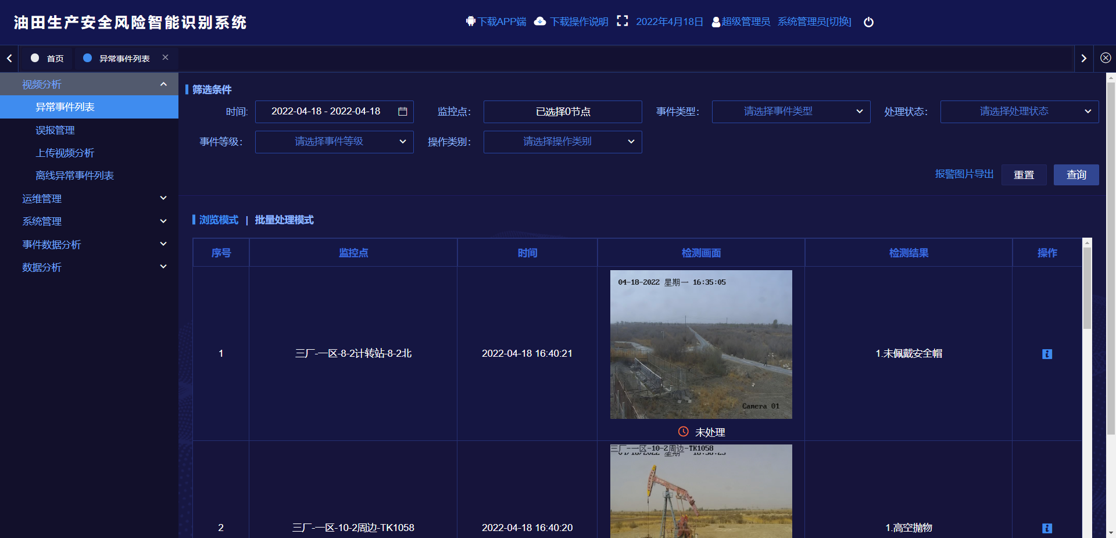
Task: Click the 超级管理员 user name
Action: (746, 21)
